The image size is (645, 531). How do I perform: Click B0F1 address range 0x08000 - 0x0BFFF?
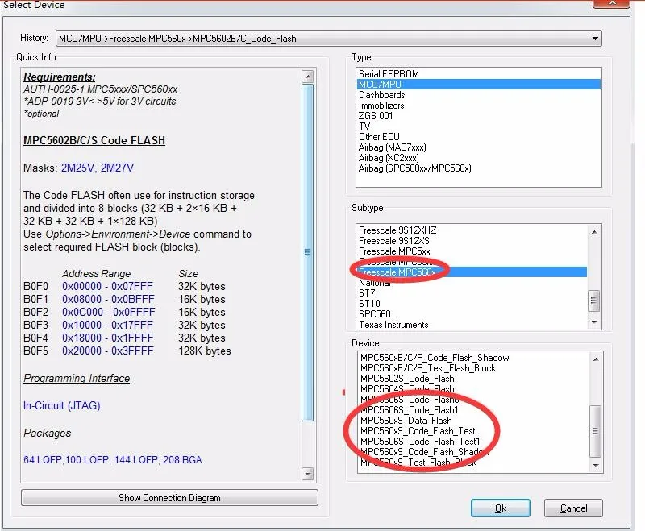[108, 299]
